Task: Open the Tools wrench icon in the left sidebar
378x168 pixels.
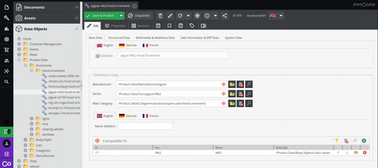Action: 7,18
